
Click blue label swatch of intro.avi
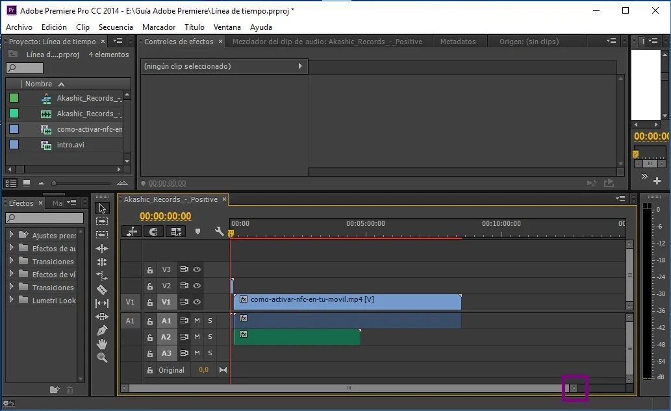pyautogui.click(x=14, y=145)
